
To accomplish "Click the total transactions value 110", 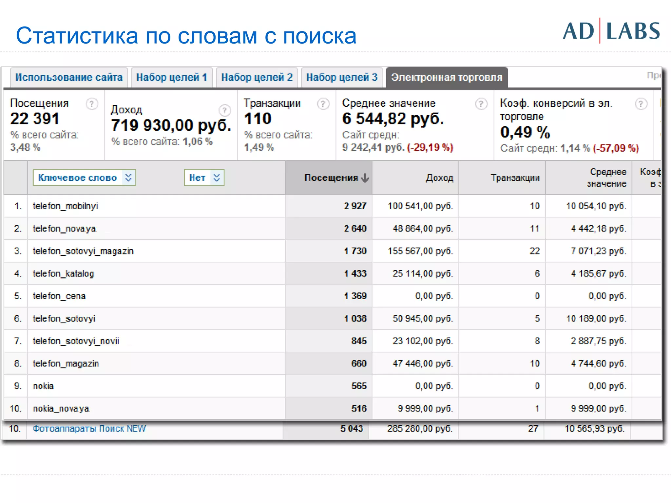I will [x=258, y=119].
